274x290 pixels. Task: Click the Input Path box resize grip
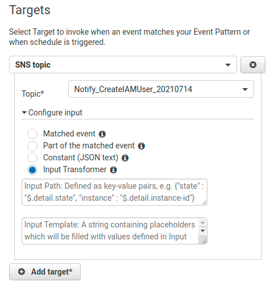(204, 203)
